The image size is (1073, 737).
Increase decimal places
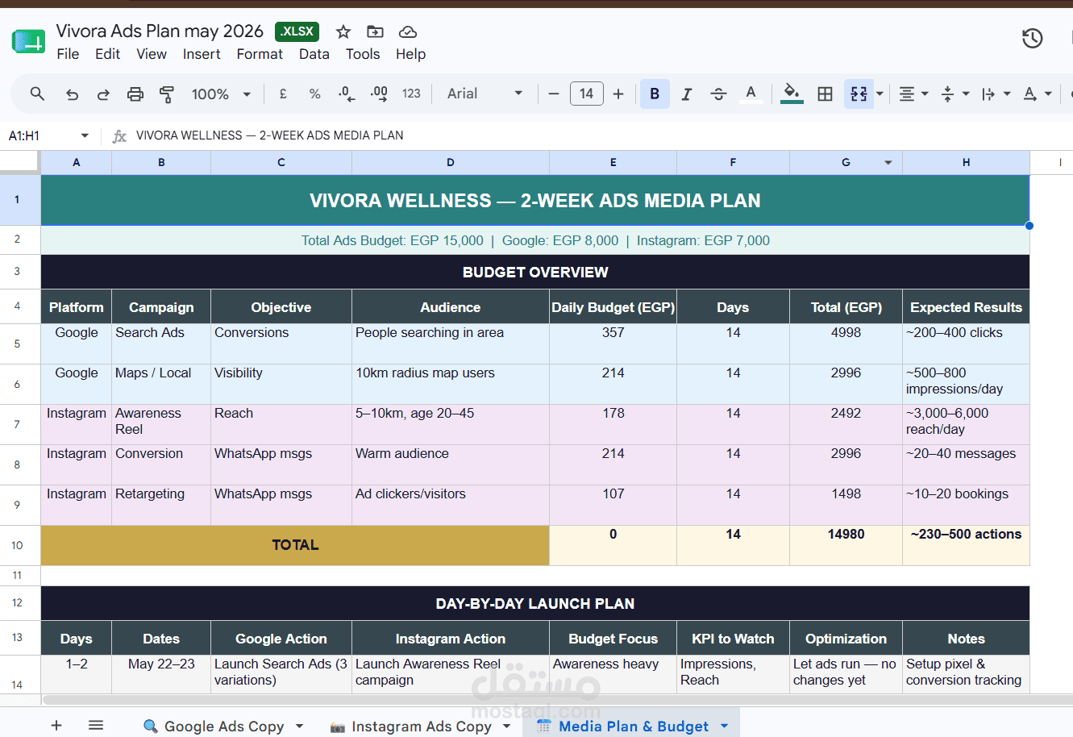379,94
